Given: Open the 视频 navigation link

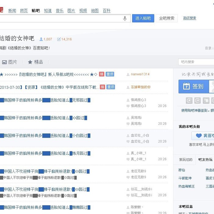Looking at the screenshot, I should point(83,10).
